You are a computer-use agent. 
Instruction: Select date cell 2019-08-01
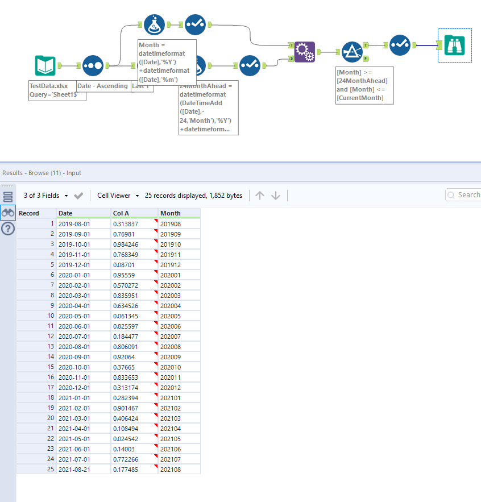point(84,224)
